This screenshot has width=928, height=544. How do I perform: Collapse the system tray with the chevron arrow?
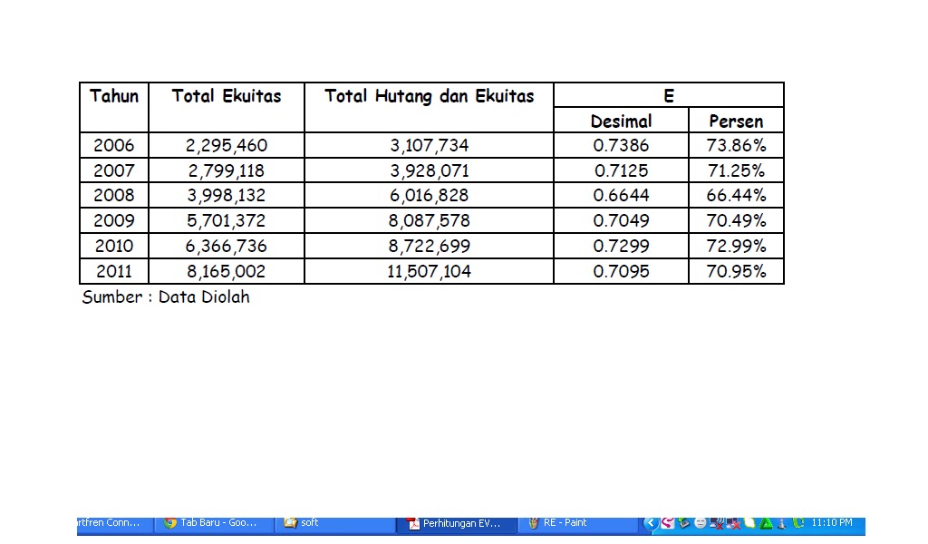click(651, 523)
